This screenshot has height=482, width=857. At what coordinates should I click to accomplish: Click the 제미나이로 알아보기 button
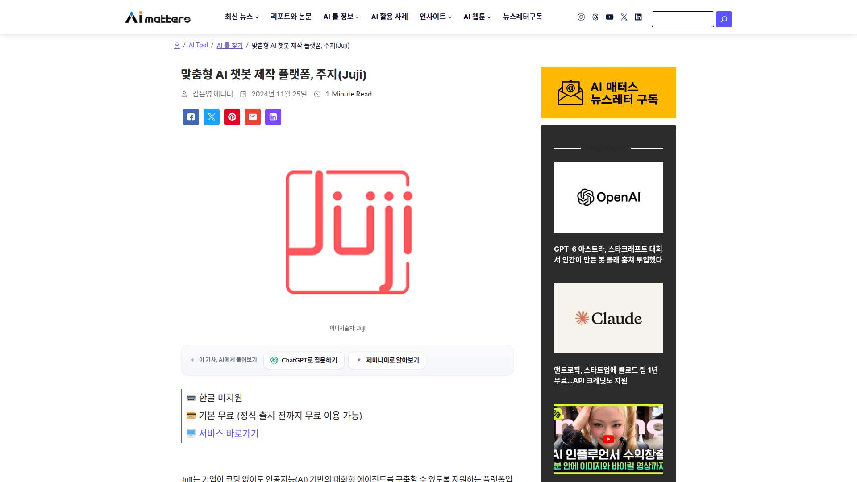tap(387, 360)
